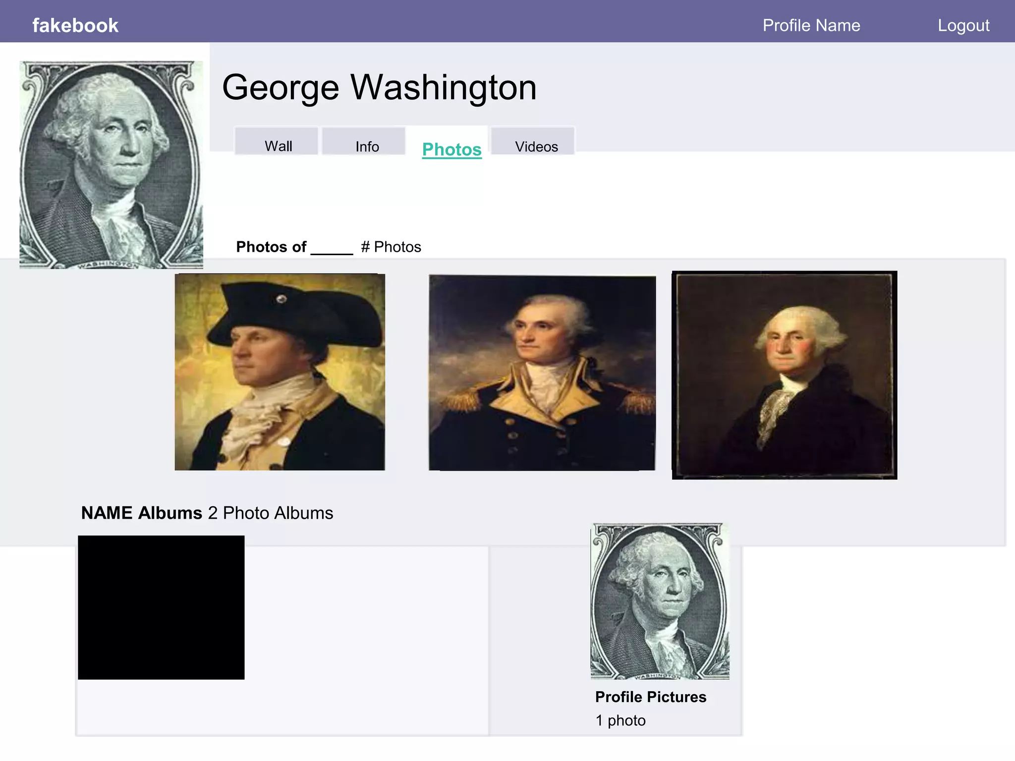Click the George Washington name heading
The height and width of the screenshot is (761, 1015).
[379, 88]
